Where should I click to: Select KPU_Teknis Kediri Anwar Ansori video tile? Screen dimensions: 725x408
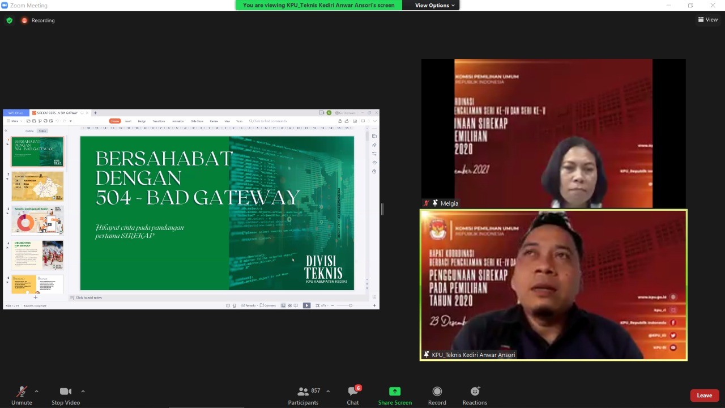(x=553, y=285)
